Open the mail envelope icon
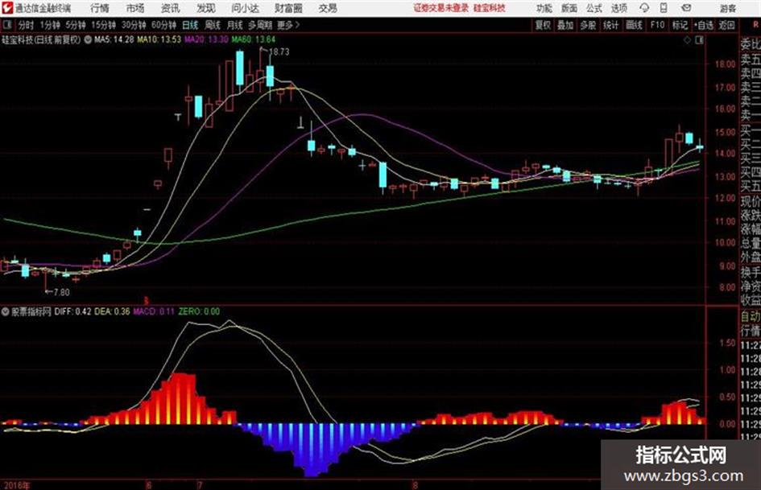The image size is (761, 490). tap(686, 8)
